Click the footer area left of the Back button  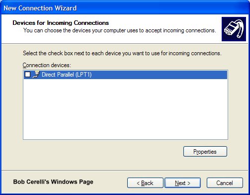(x=110, y=183)
